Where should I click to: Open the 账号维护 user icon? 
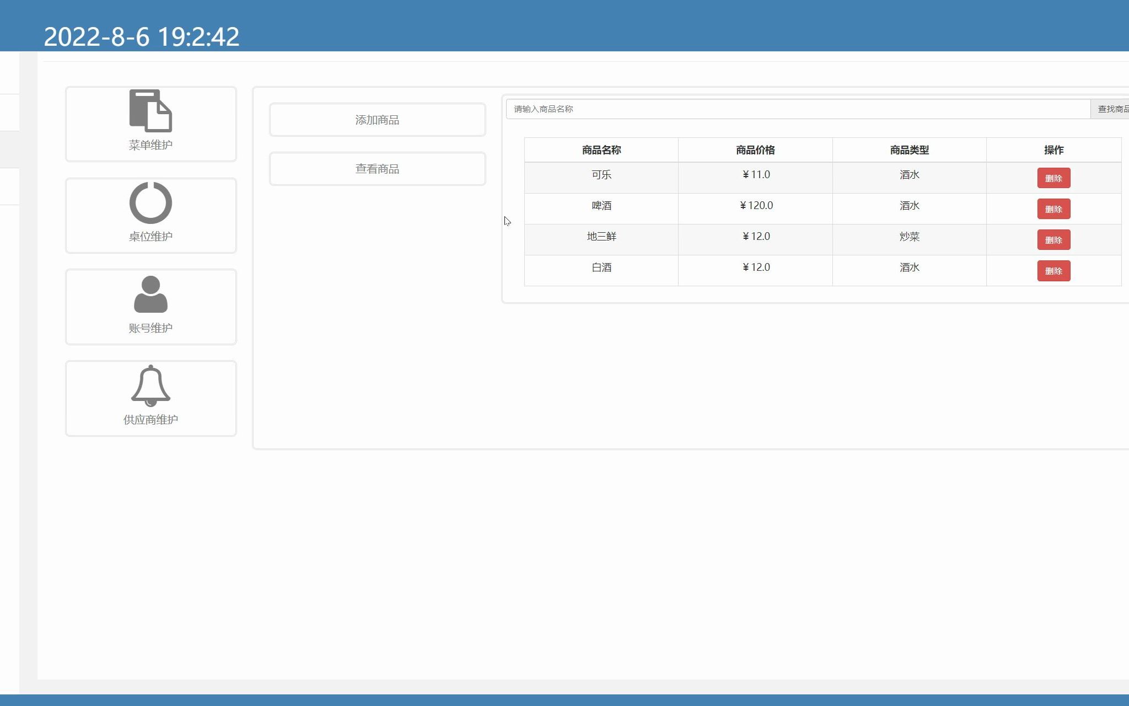pos(150,294)
